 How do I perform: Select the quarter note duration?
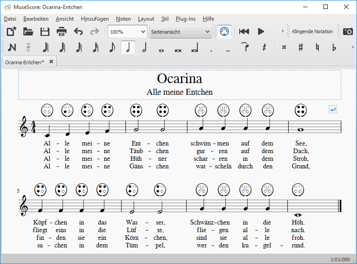click(128, 47)
